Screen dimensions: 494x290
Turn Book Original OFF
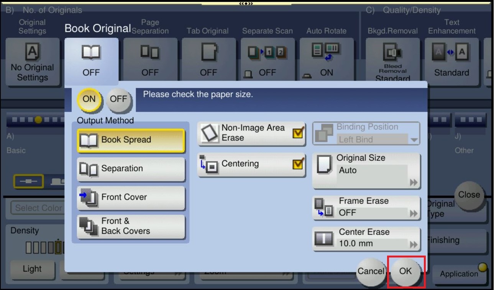[x=118, y=99]
